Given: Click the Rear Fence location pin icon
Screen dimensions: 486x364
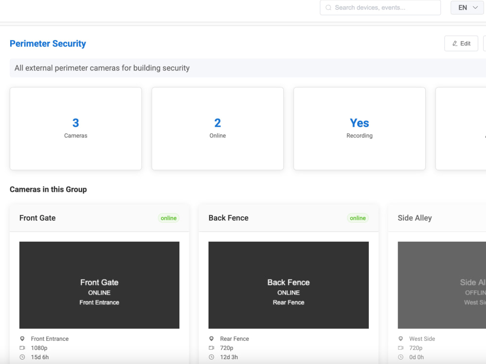Looking at the screenshot, I should [x=211, y=339].
